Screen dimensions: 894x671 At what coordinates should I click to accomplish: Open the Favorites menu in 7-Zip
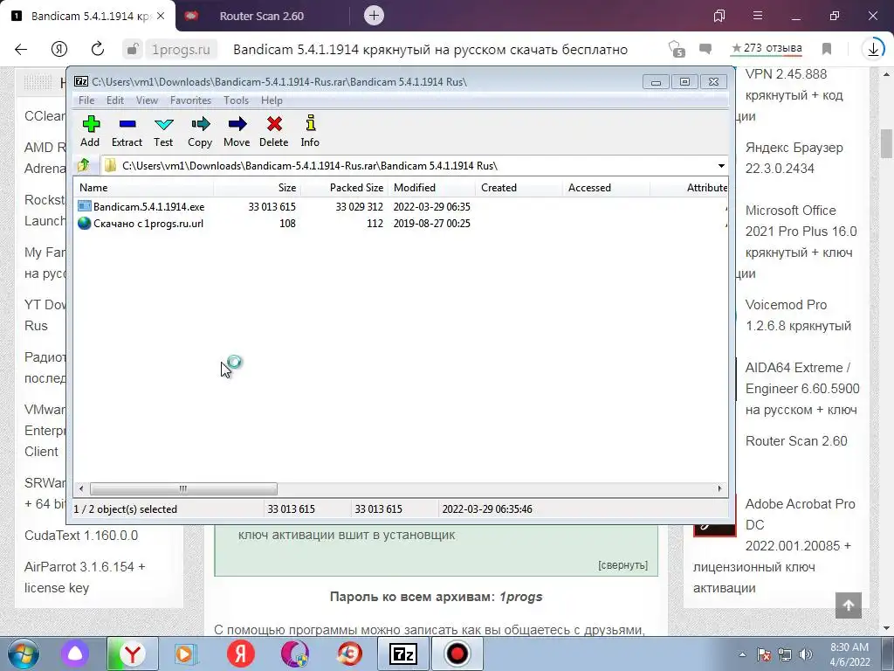[x=190, y=100]
